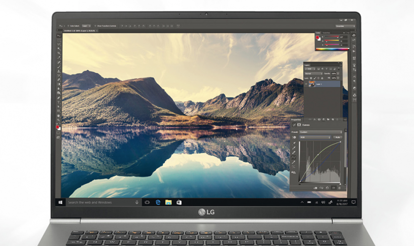This screenshot has height=246, width=414.
Task: Select the Rectangular Marquee tool
Action: point(59,40)
